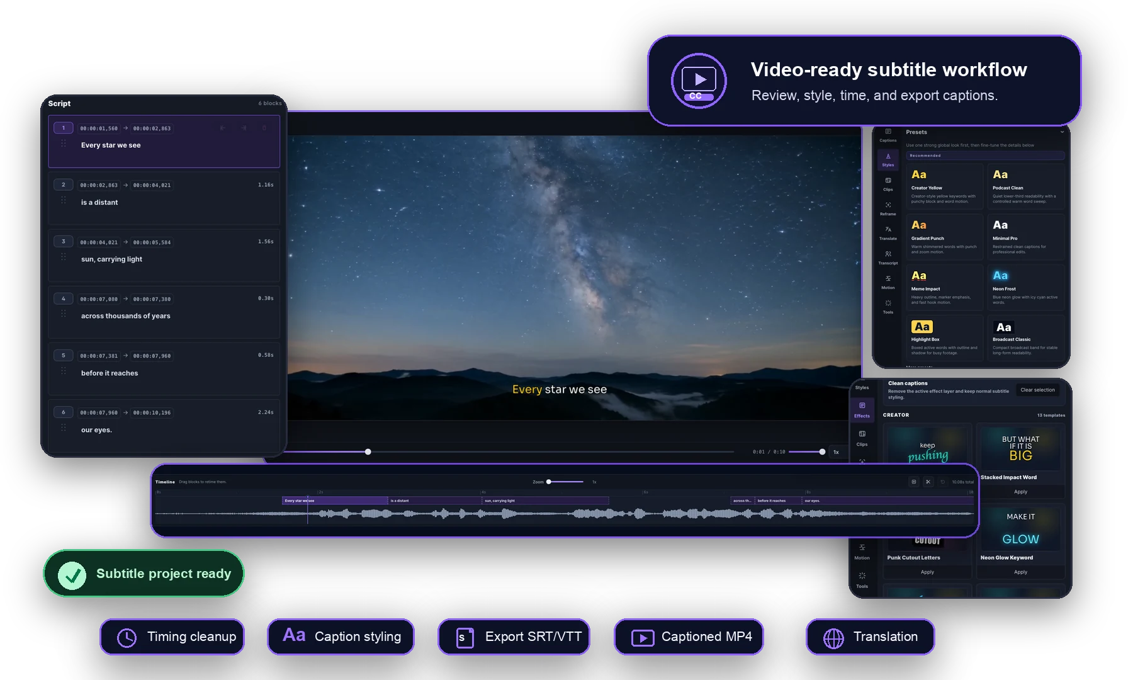Select script block 1 'Every star we see'
Image resolution: width=1133 pixels, height=680 pixels.
pyautogui.click(x=164, y=142)
